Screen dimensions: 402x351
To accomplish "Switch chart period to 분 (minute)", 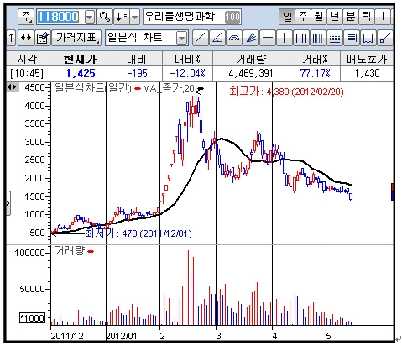I will coord(351,17).
